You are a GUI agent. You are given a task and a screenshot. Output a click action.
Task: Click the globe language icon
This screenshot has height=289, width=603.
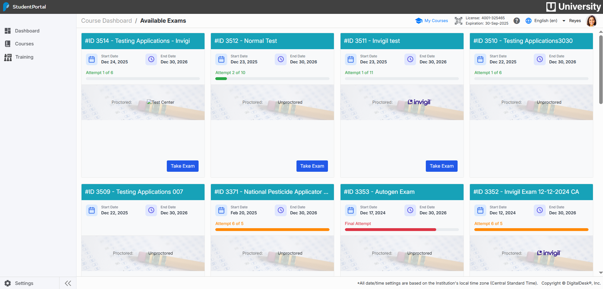528,21
